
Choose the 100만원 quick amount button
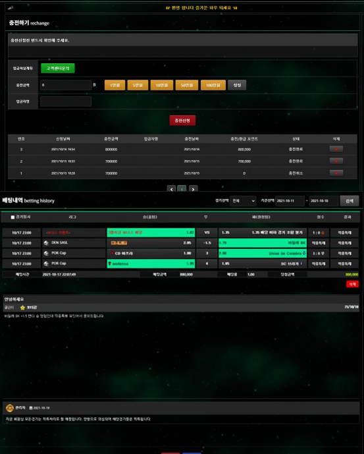(213, 85)
